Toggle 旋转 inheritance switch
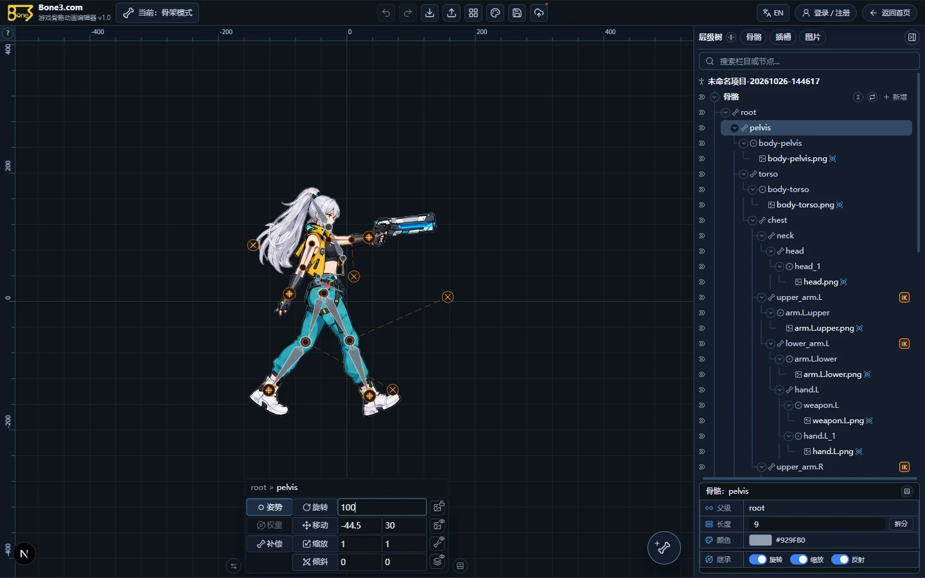This screenshot has width=925, height=578. coord(758,559)
